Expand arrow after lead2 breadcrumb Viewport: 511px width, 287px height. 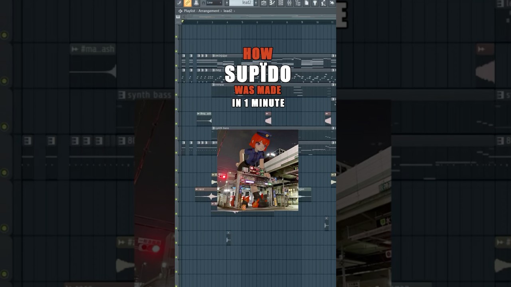pyautogui.click(x=234, y=11)
